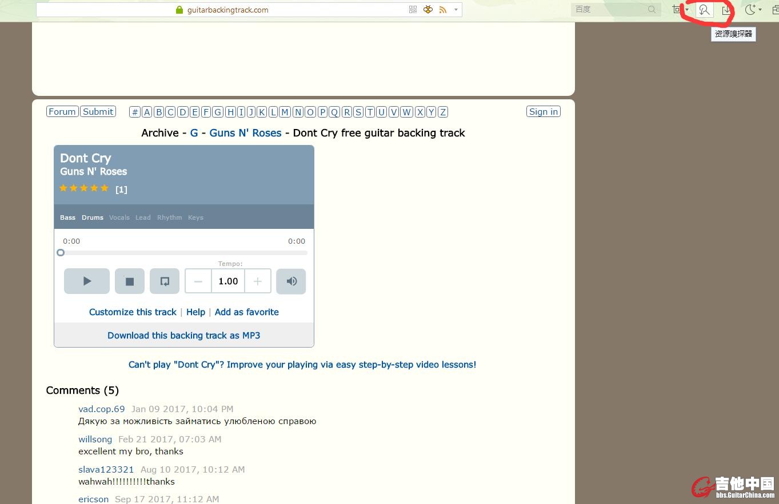Increase tempo with the plus button

point(258,281)
